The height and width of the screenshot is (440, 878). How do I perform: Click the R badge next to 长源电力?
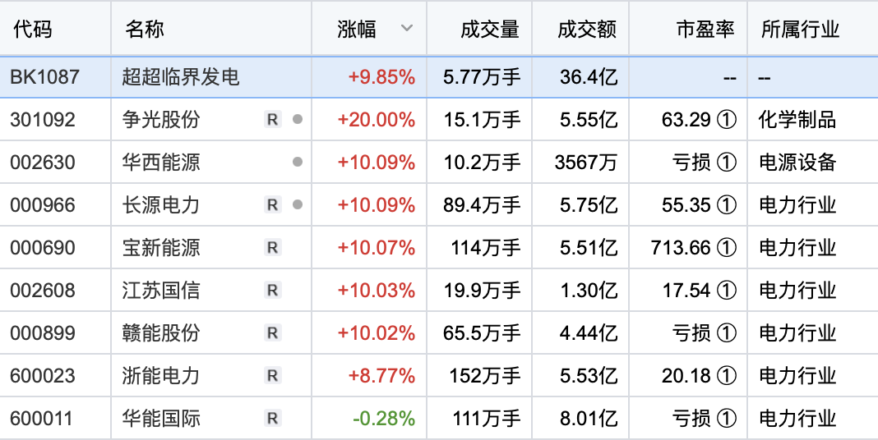273,205
